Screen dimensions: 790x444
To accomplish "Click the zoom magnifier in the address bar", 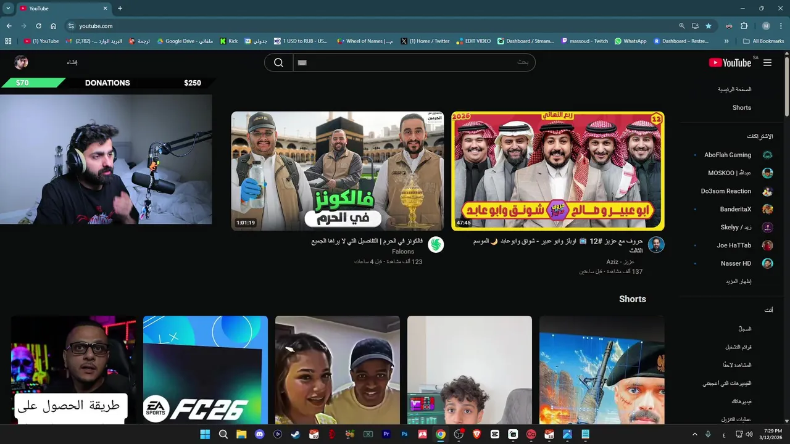I will (x=682, y=26).
